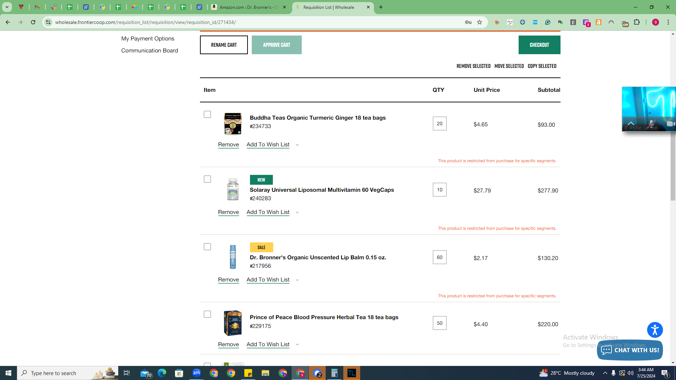676x380 pixels.
Task: Select the Buddha Teas Turmeric Ginger checkbox
Action: tap(207, 115)
